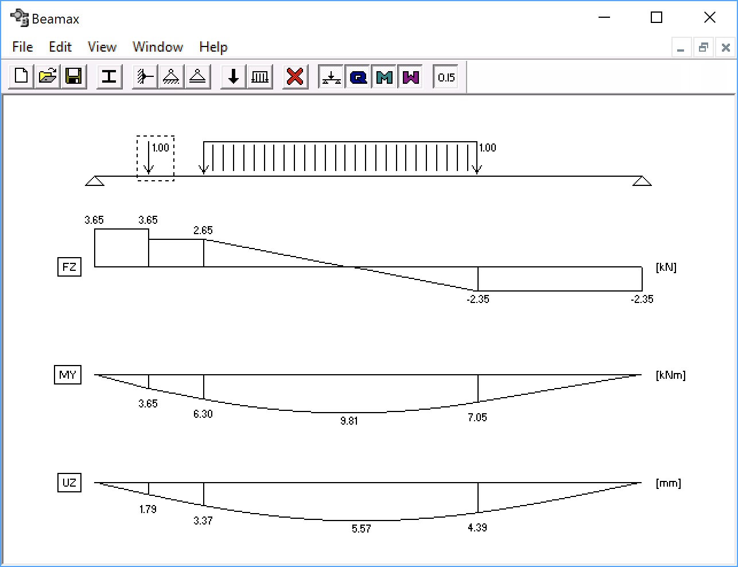Create a new beam file
This screenshot has height=567, width=738.
point(21,76)
